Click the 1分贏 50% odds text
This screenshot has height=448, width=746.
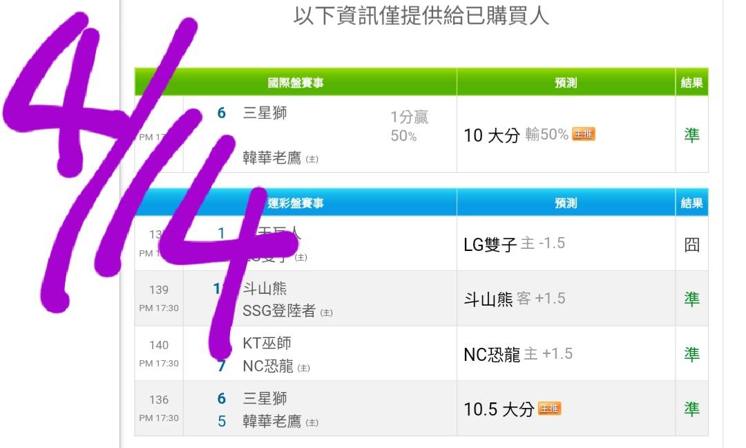pyautogui.click(x=409, y=127)
